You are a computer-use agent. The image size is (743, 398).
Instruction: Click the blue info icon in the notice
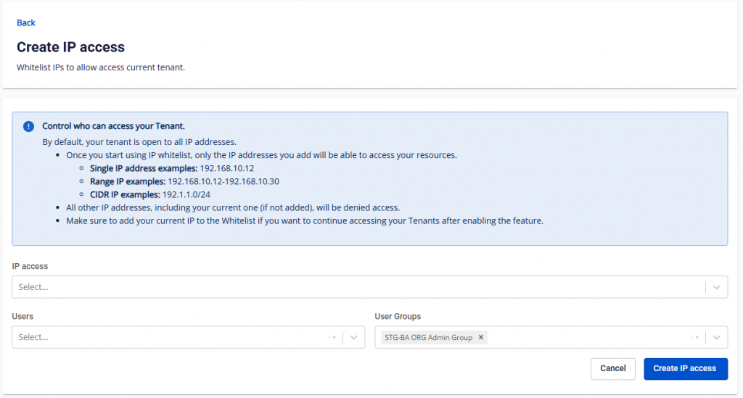click(x=28, y=126)
